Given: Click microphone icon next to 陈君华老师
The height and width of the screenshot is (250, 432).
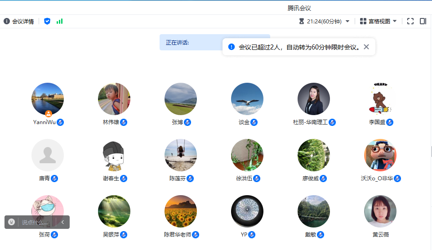Looking at the screenshot, I should tap(196, 235).
